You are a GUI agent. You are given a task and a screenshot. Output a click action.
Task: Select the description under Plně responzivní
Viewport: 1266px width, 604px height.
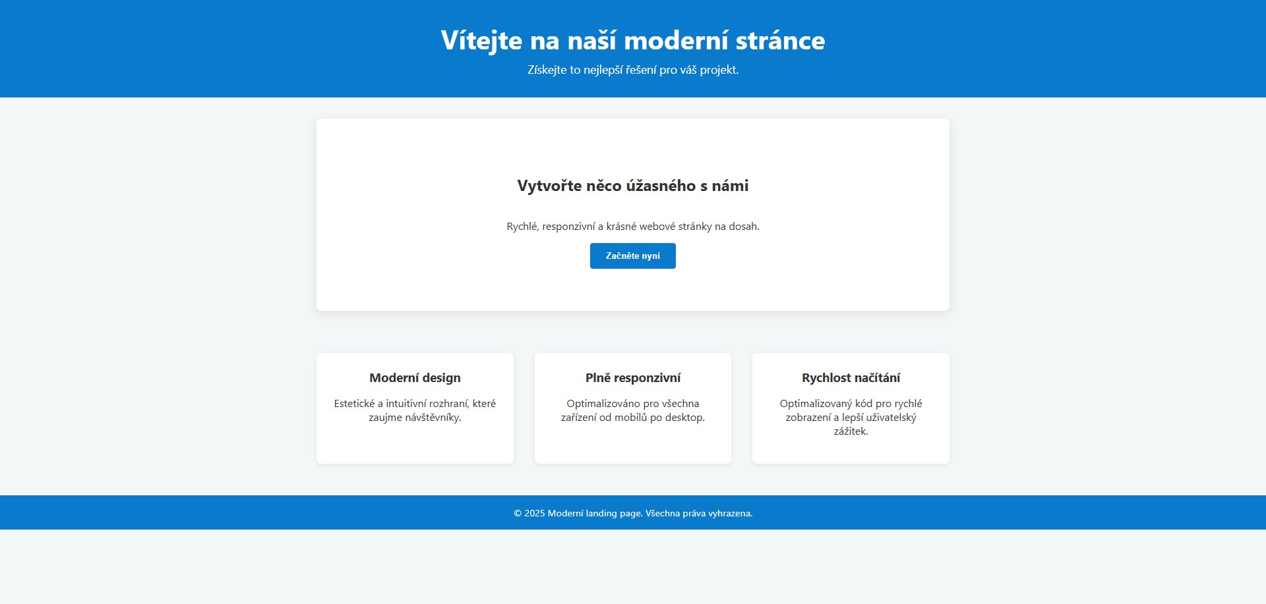632,410
